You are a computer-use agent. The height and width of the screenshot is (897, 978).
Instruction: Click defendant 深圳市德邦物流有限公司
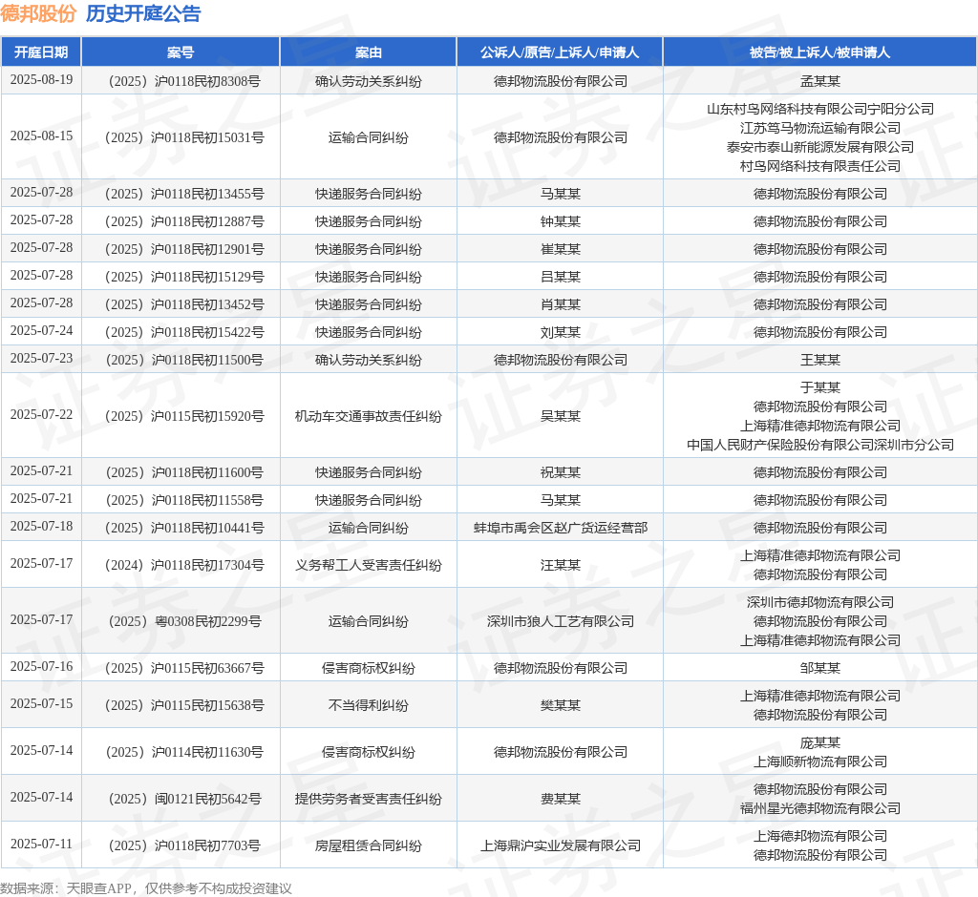coord(820,602)
